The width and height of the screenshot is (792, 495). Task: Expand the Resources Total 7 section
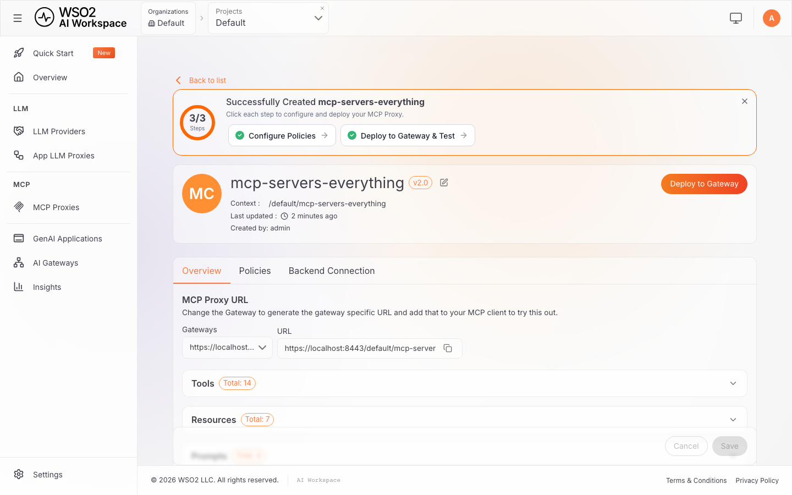465,419
